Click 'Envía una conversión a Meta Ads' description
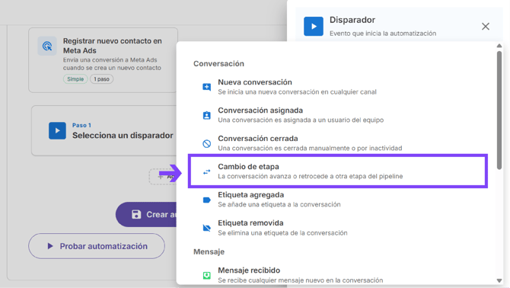 pyautogui.click(x=112, y=64)
